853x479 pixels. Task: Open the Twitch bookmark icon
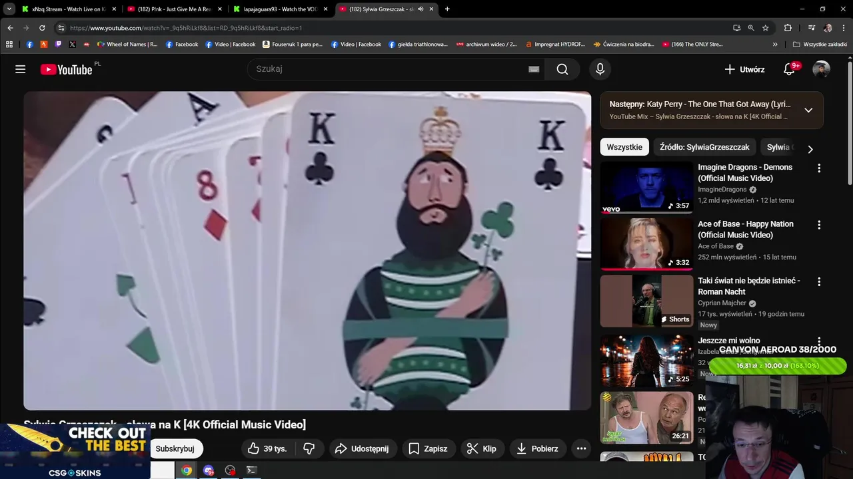pyautogui.click(x=58, y=45)
